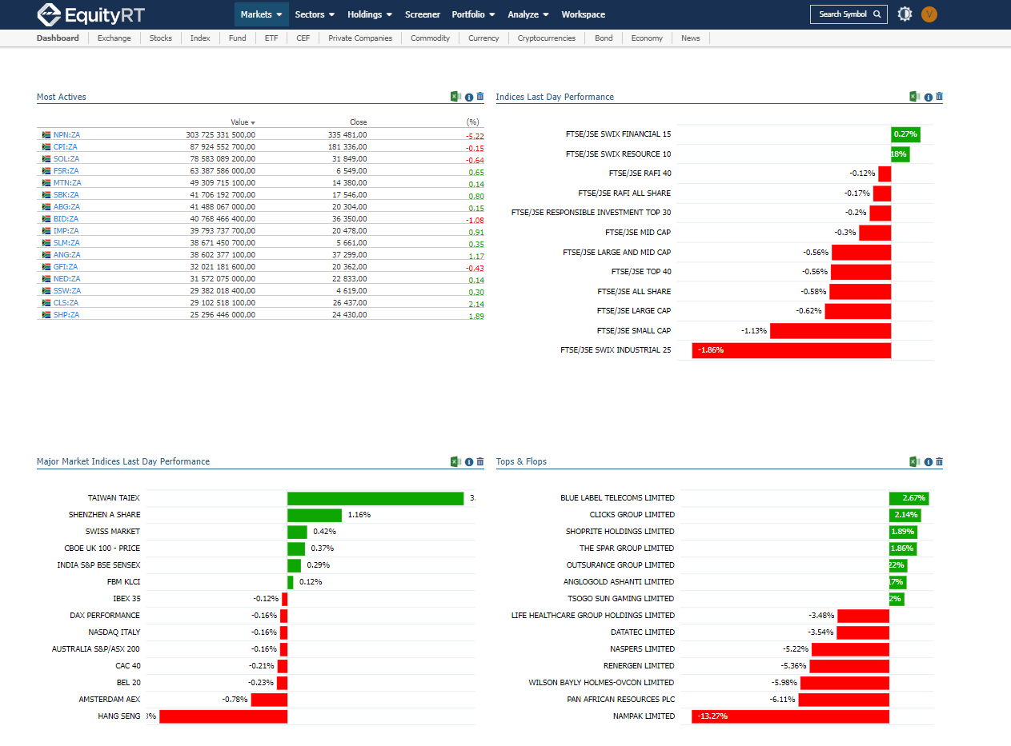Switch to the Exchange tab
Viewport: 1011px width, 746px height.
click(114, 38)
